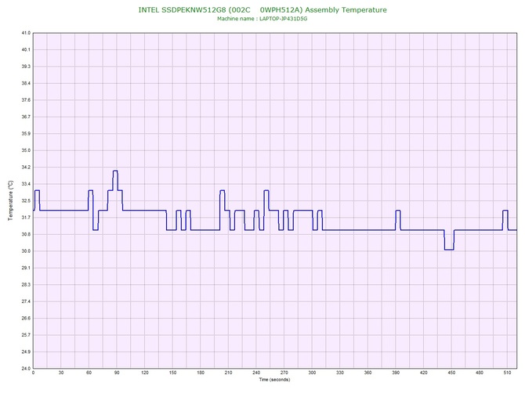
Task: Select the 'Machine name : LAPTOP-JP431D5G' subtitle
Action: [262, 19]
